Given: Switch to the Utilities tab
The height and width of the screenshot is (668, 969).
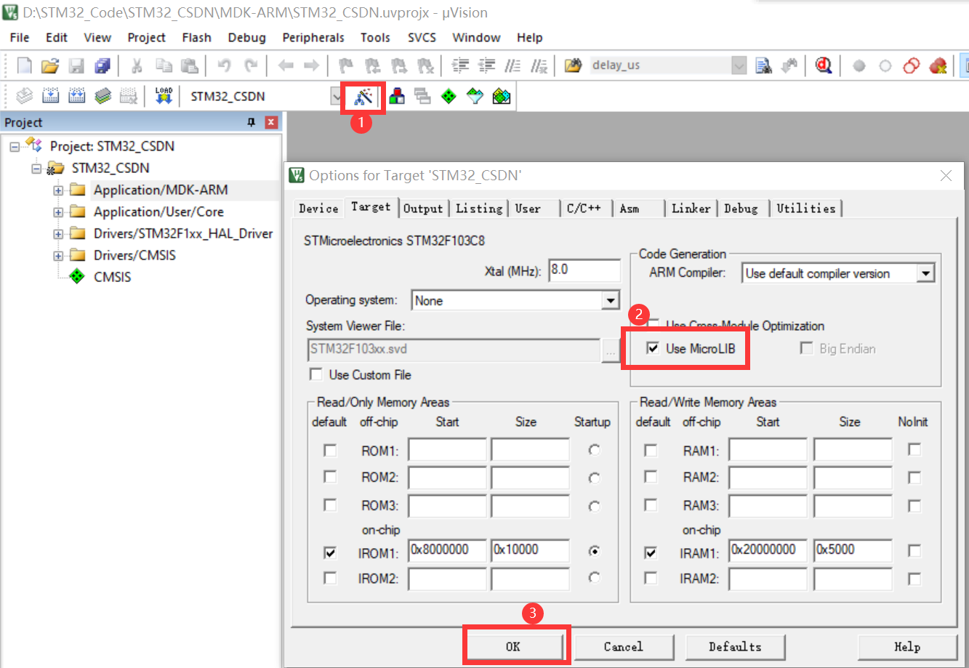Looking at the screenshot, I should coord(805,209).
